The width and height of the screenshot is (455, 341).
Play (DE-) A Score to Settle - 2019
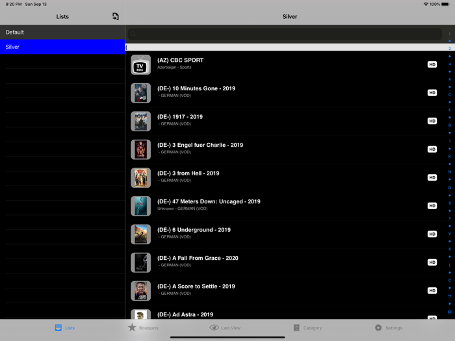point(286,291)
